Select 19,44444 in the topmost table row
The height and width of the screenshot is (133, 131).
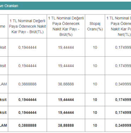[66, 48]
